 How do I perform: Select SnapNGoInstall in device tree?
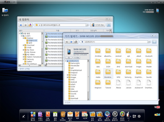[75, 70]
